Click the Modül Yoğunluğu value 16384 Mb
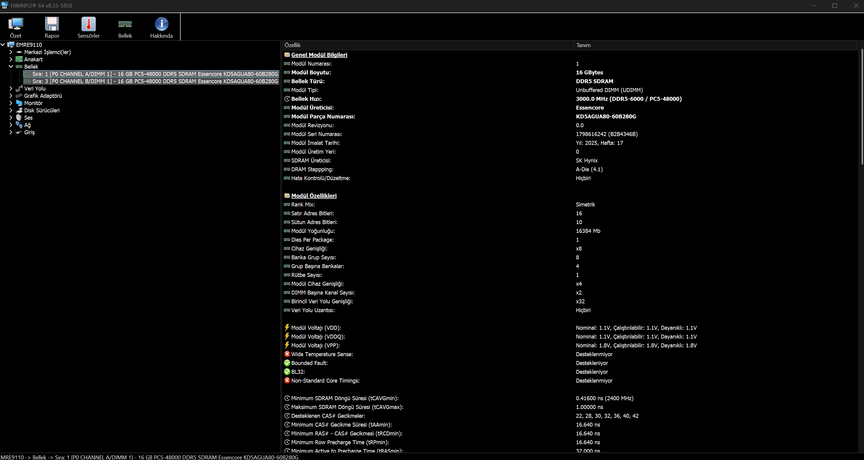Image resolution: width=864 pixels, height=460 pixels. 588,231
